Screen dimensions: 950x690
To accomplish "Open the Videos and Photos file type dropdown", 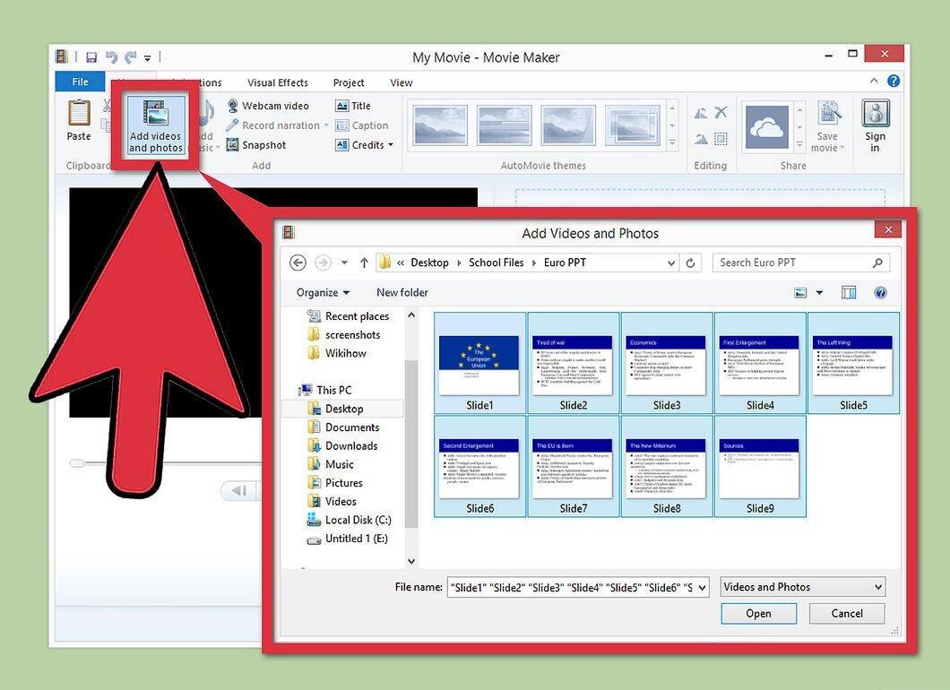I will pyautogui.click(x=803, y=587).
